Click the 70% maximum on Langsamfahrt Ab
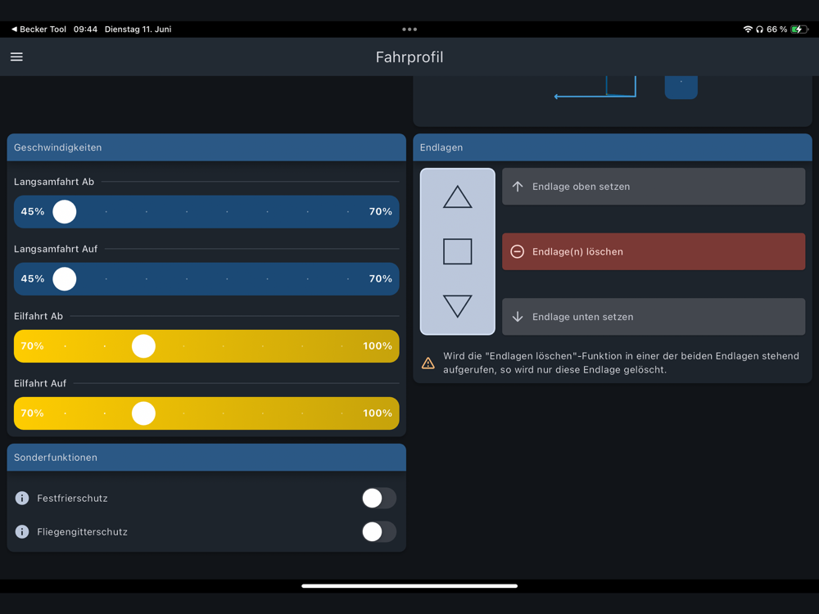 tap(380, 211)
